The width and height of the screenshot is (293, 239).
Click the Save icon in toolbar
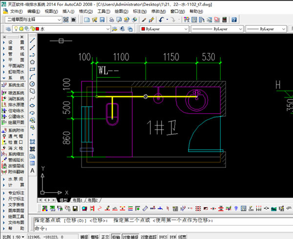click(101, 20)
